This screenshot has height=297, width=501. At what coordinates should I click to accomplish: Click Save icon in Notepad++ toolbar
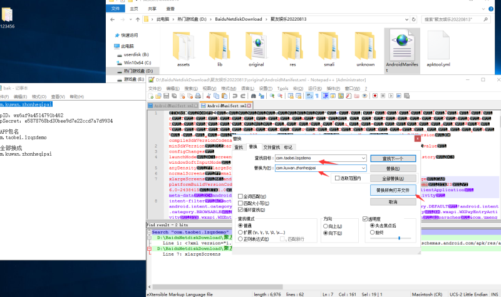point(166,96)
